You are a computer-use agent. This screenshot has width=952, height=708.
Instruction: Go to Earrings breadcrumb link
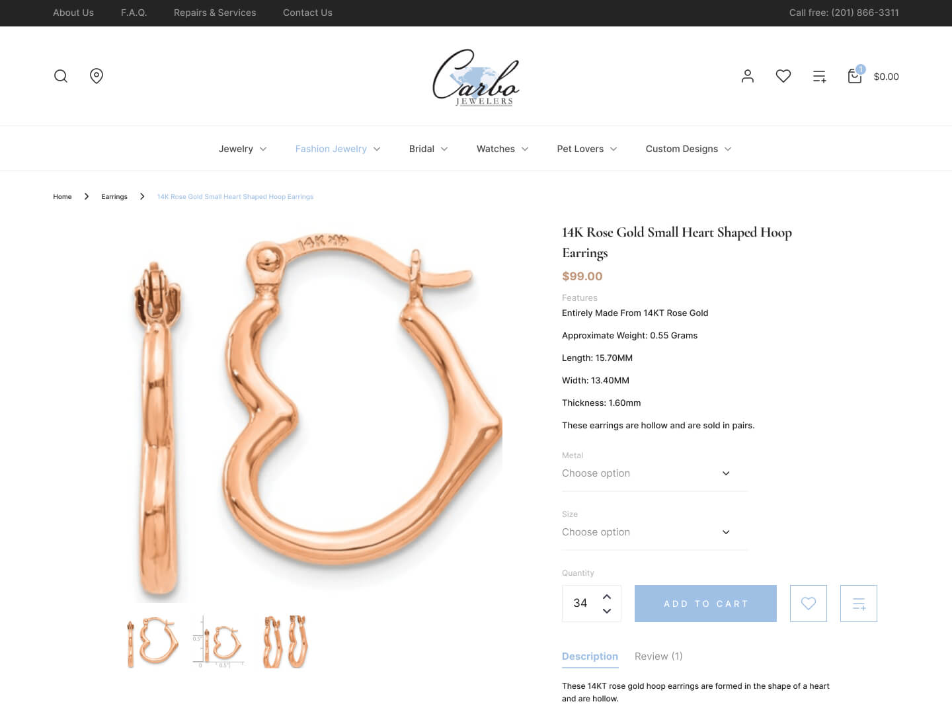[x=114, y=197]
